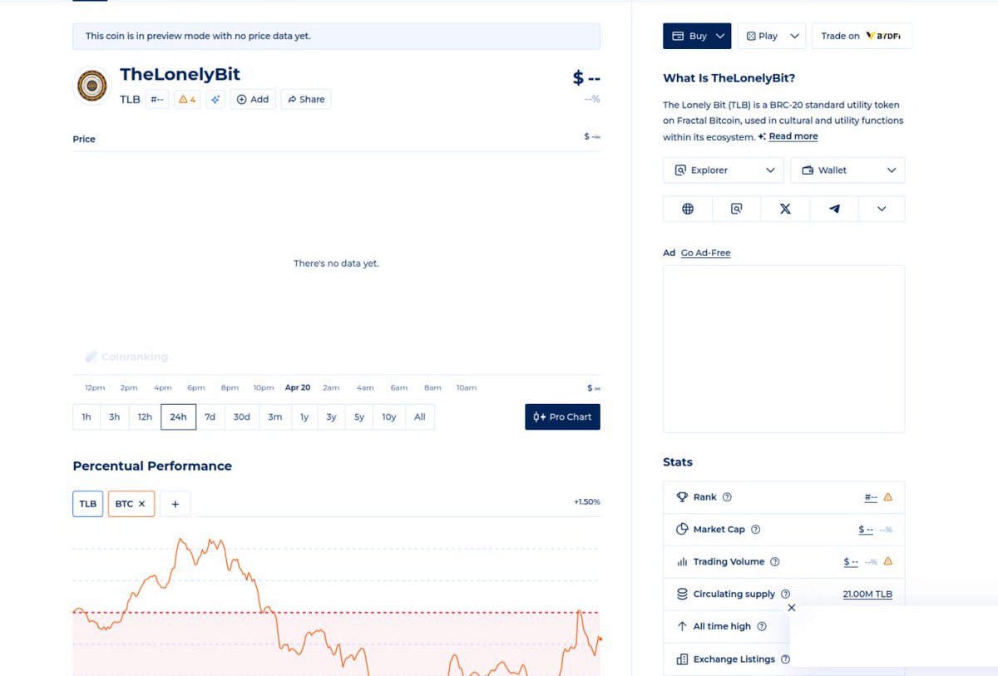Add another coin to comparison
This screenshot has width=998, height=676.
click(175, 504)
